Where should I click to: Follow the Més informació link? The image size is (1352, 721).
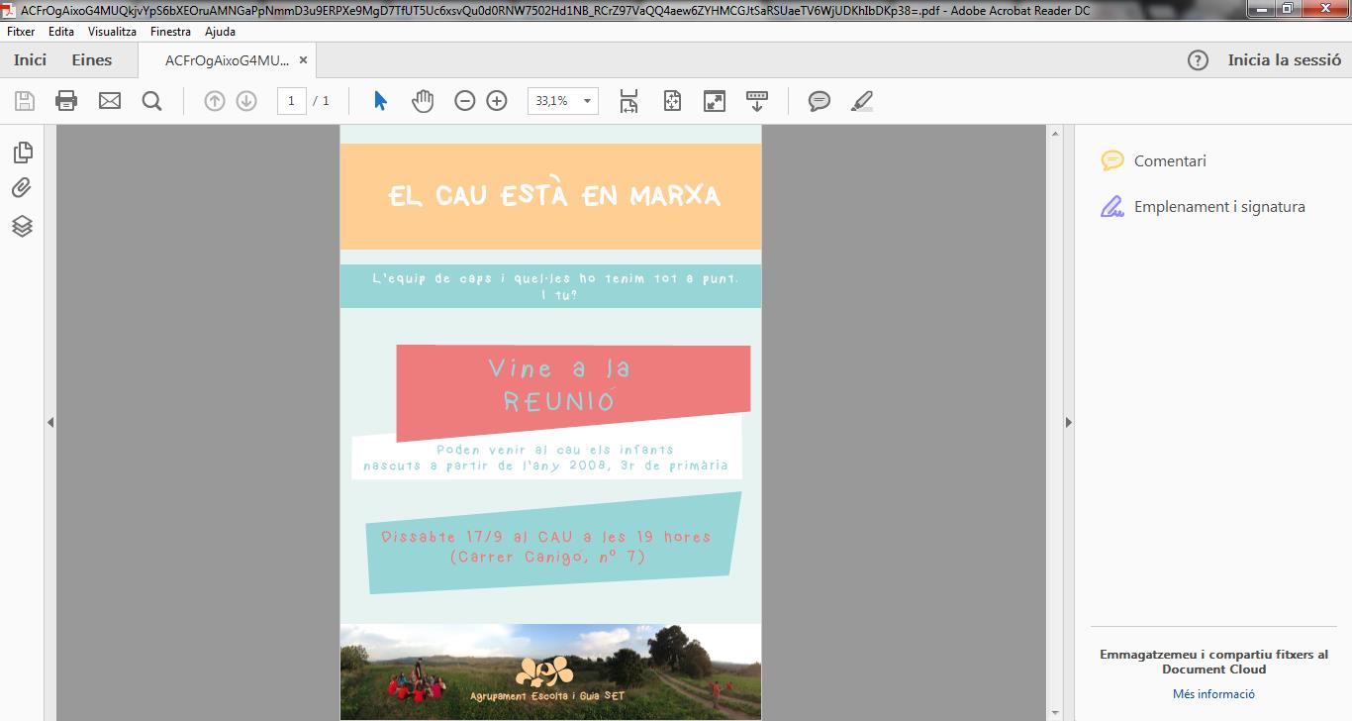click(x=1213, y=694)
